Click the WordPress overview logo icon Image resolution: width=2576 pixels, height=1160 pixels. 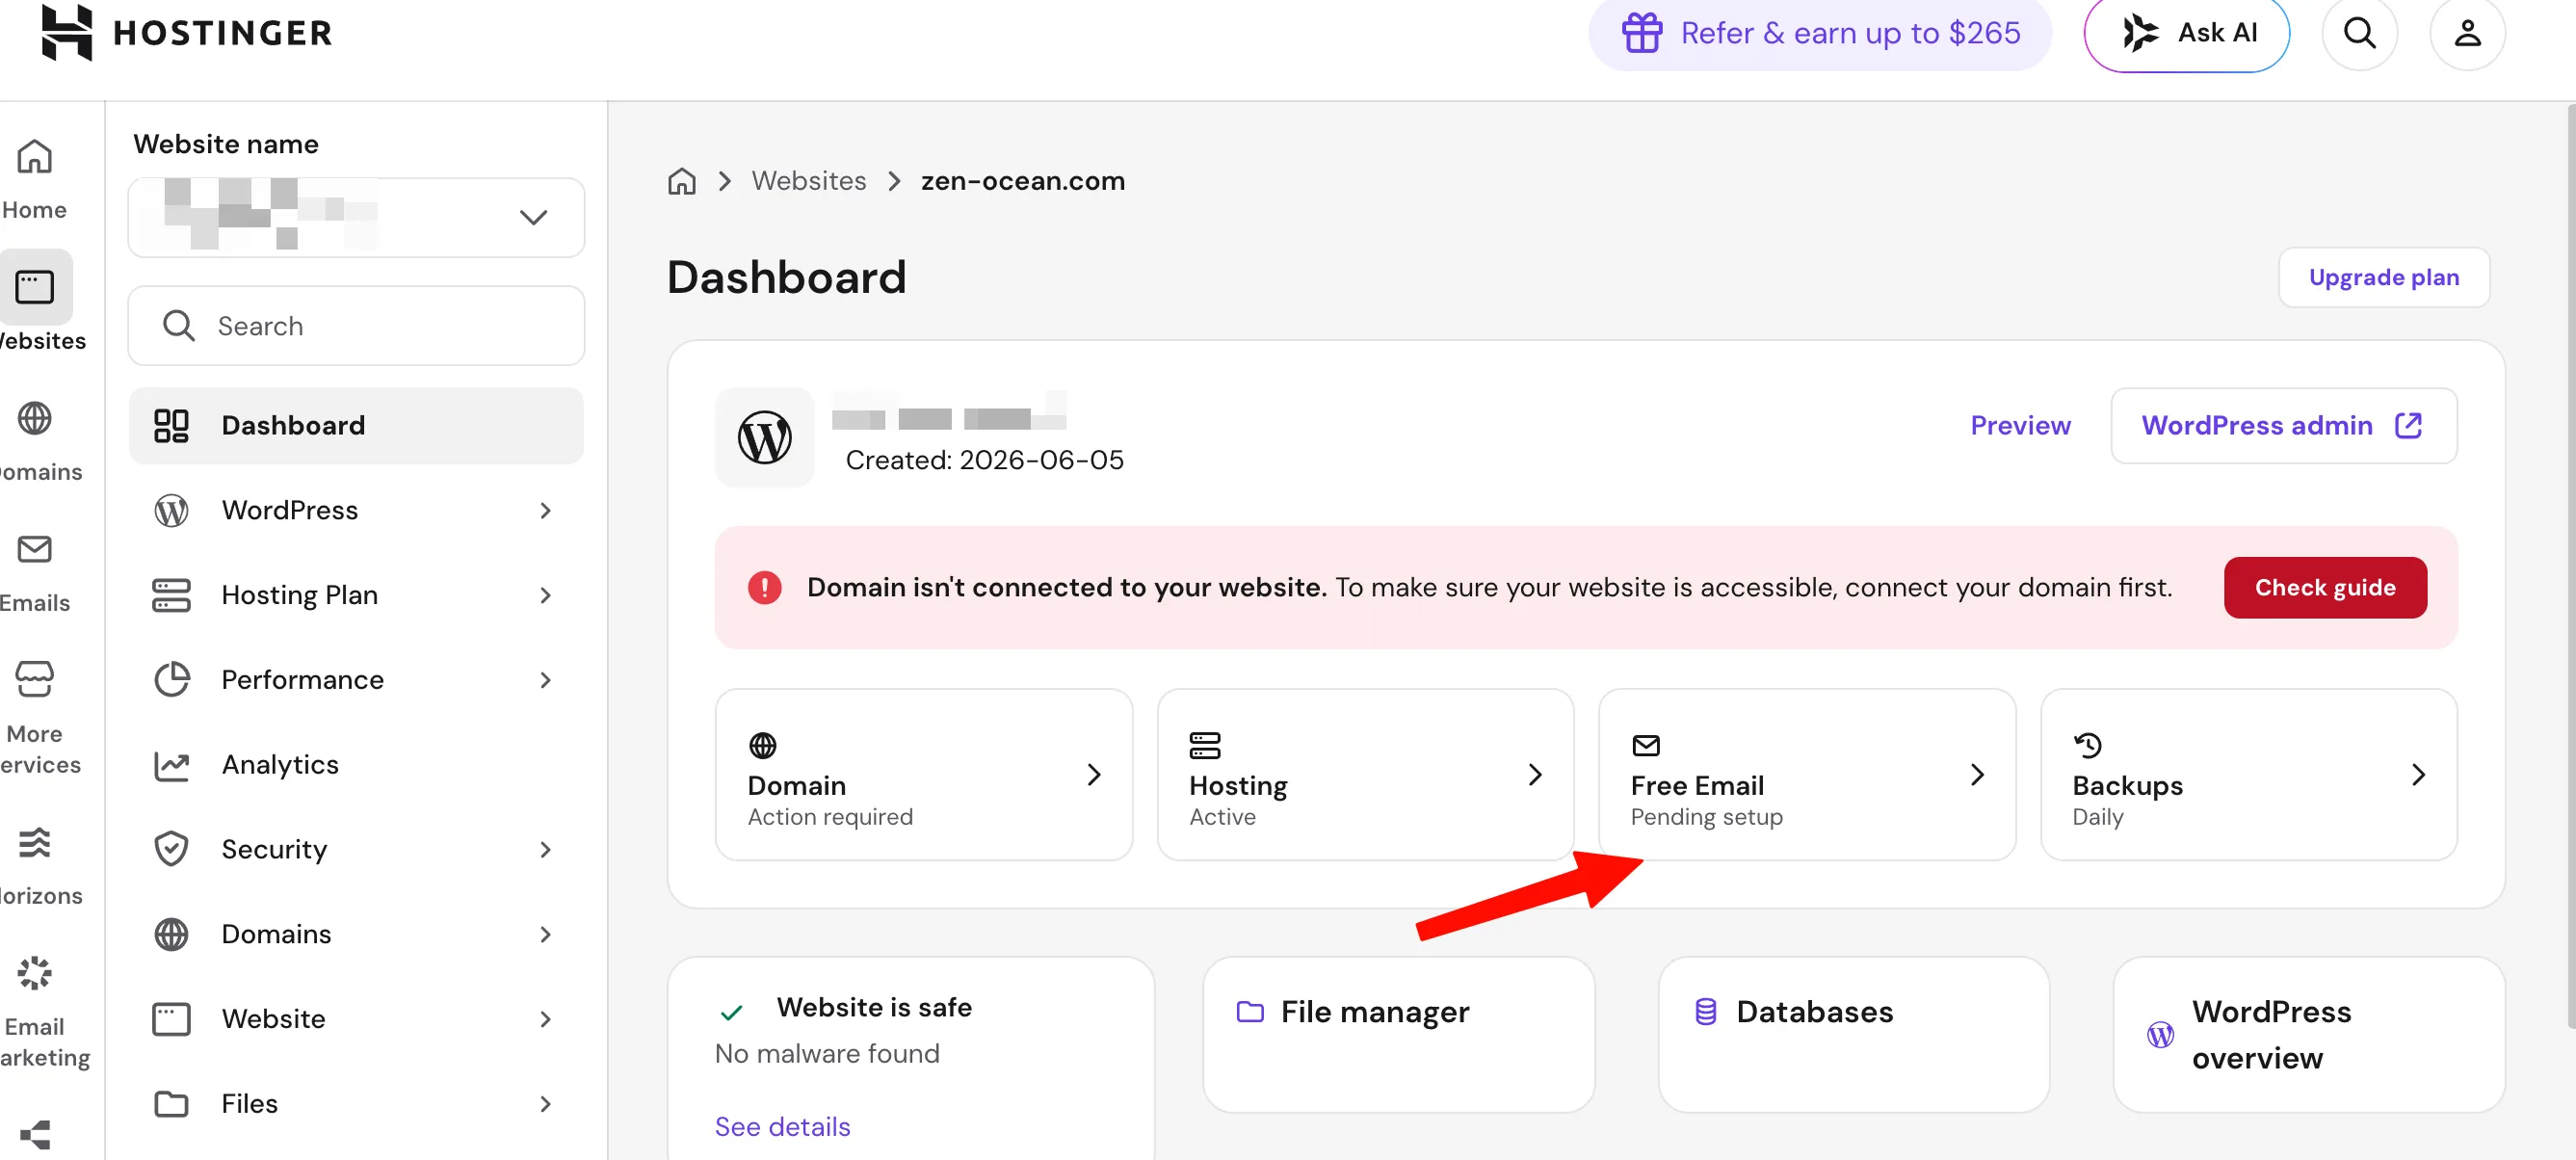pyautogui.click(x=2160, y=1034)
